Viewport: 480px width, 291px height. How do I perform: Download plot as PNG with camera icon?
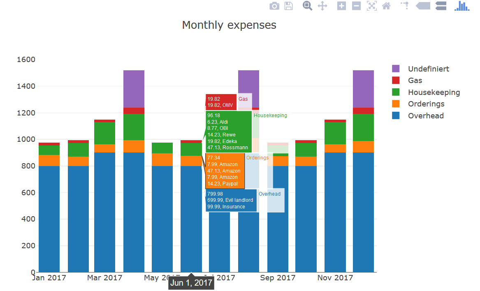(x=274, y=6)
